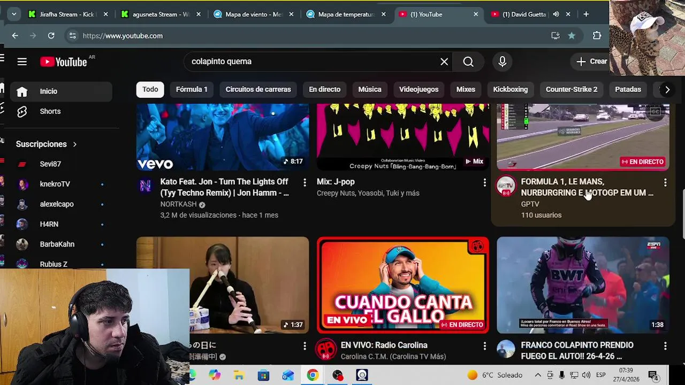
Task: Clear the search box with the X icon
Action: point(444,61)
